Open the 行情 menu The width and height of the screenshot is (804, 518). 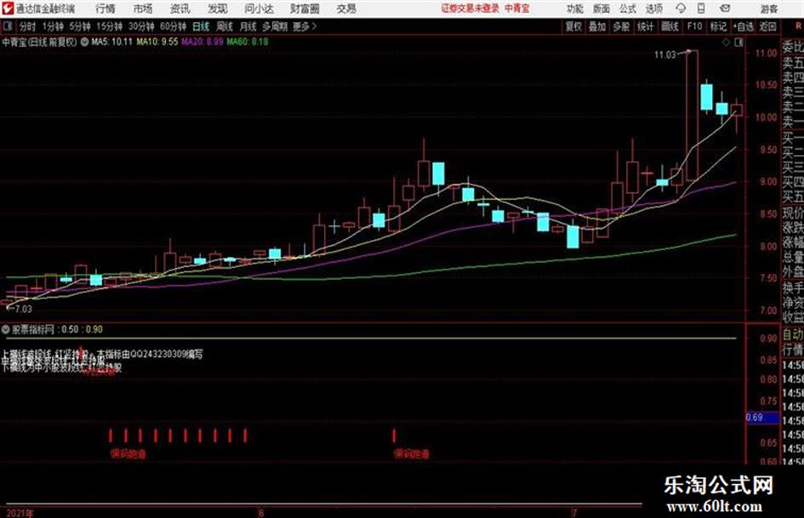tap(105, 9)
